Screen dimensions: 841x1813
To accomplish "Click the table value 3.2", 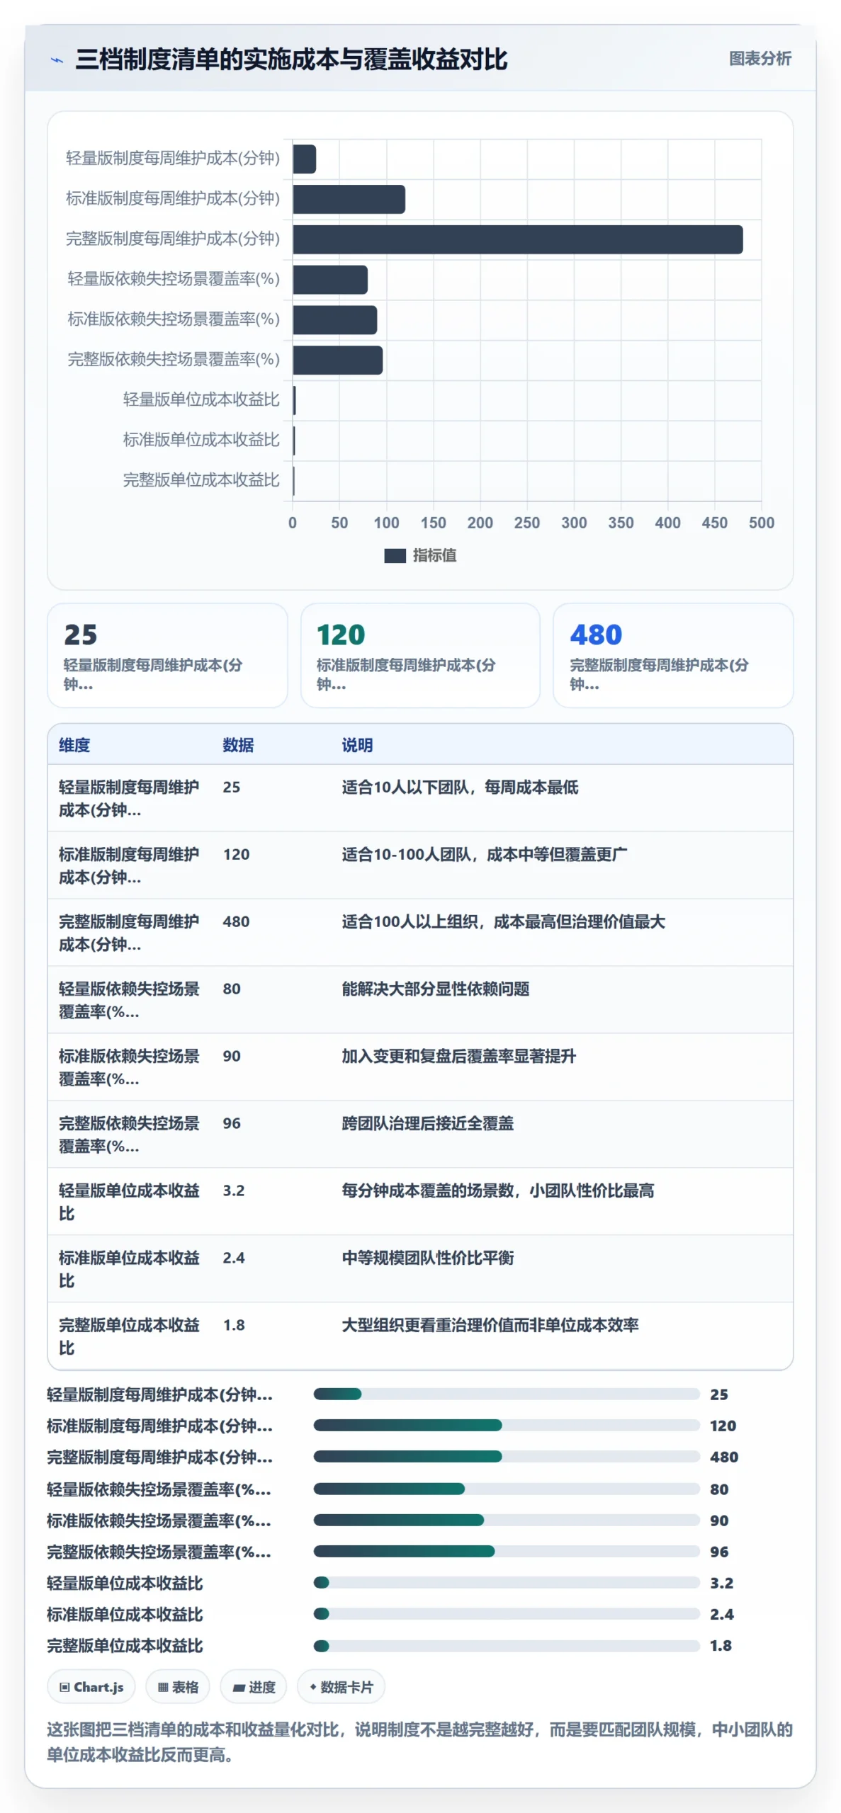I will pos(234,1190).
